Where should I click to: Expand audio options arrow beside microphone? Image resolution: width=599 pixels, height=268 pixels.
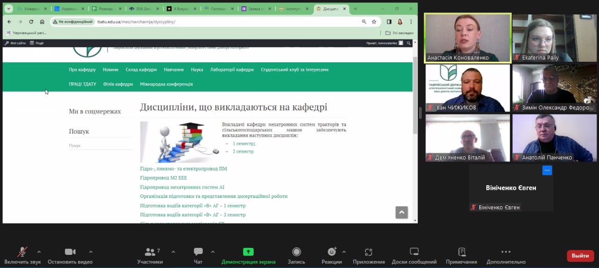[39, 252]
